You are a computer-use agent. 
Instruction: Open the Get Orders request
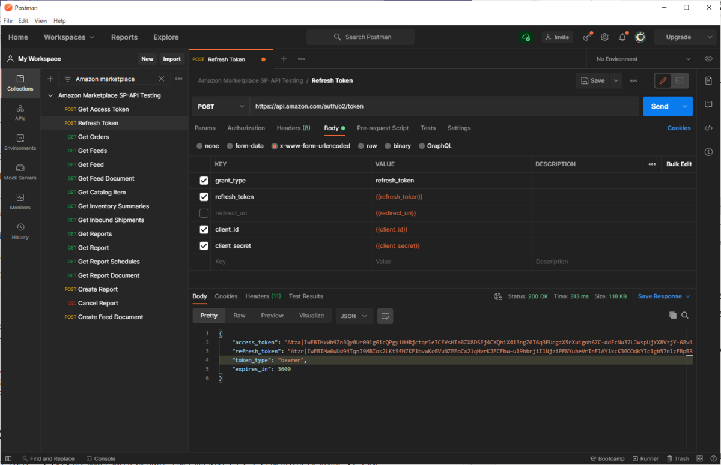coord(93,137)
